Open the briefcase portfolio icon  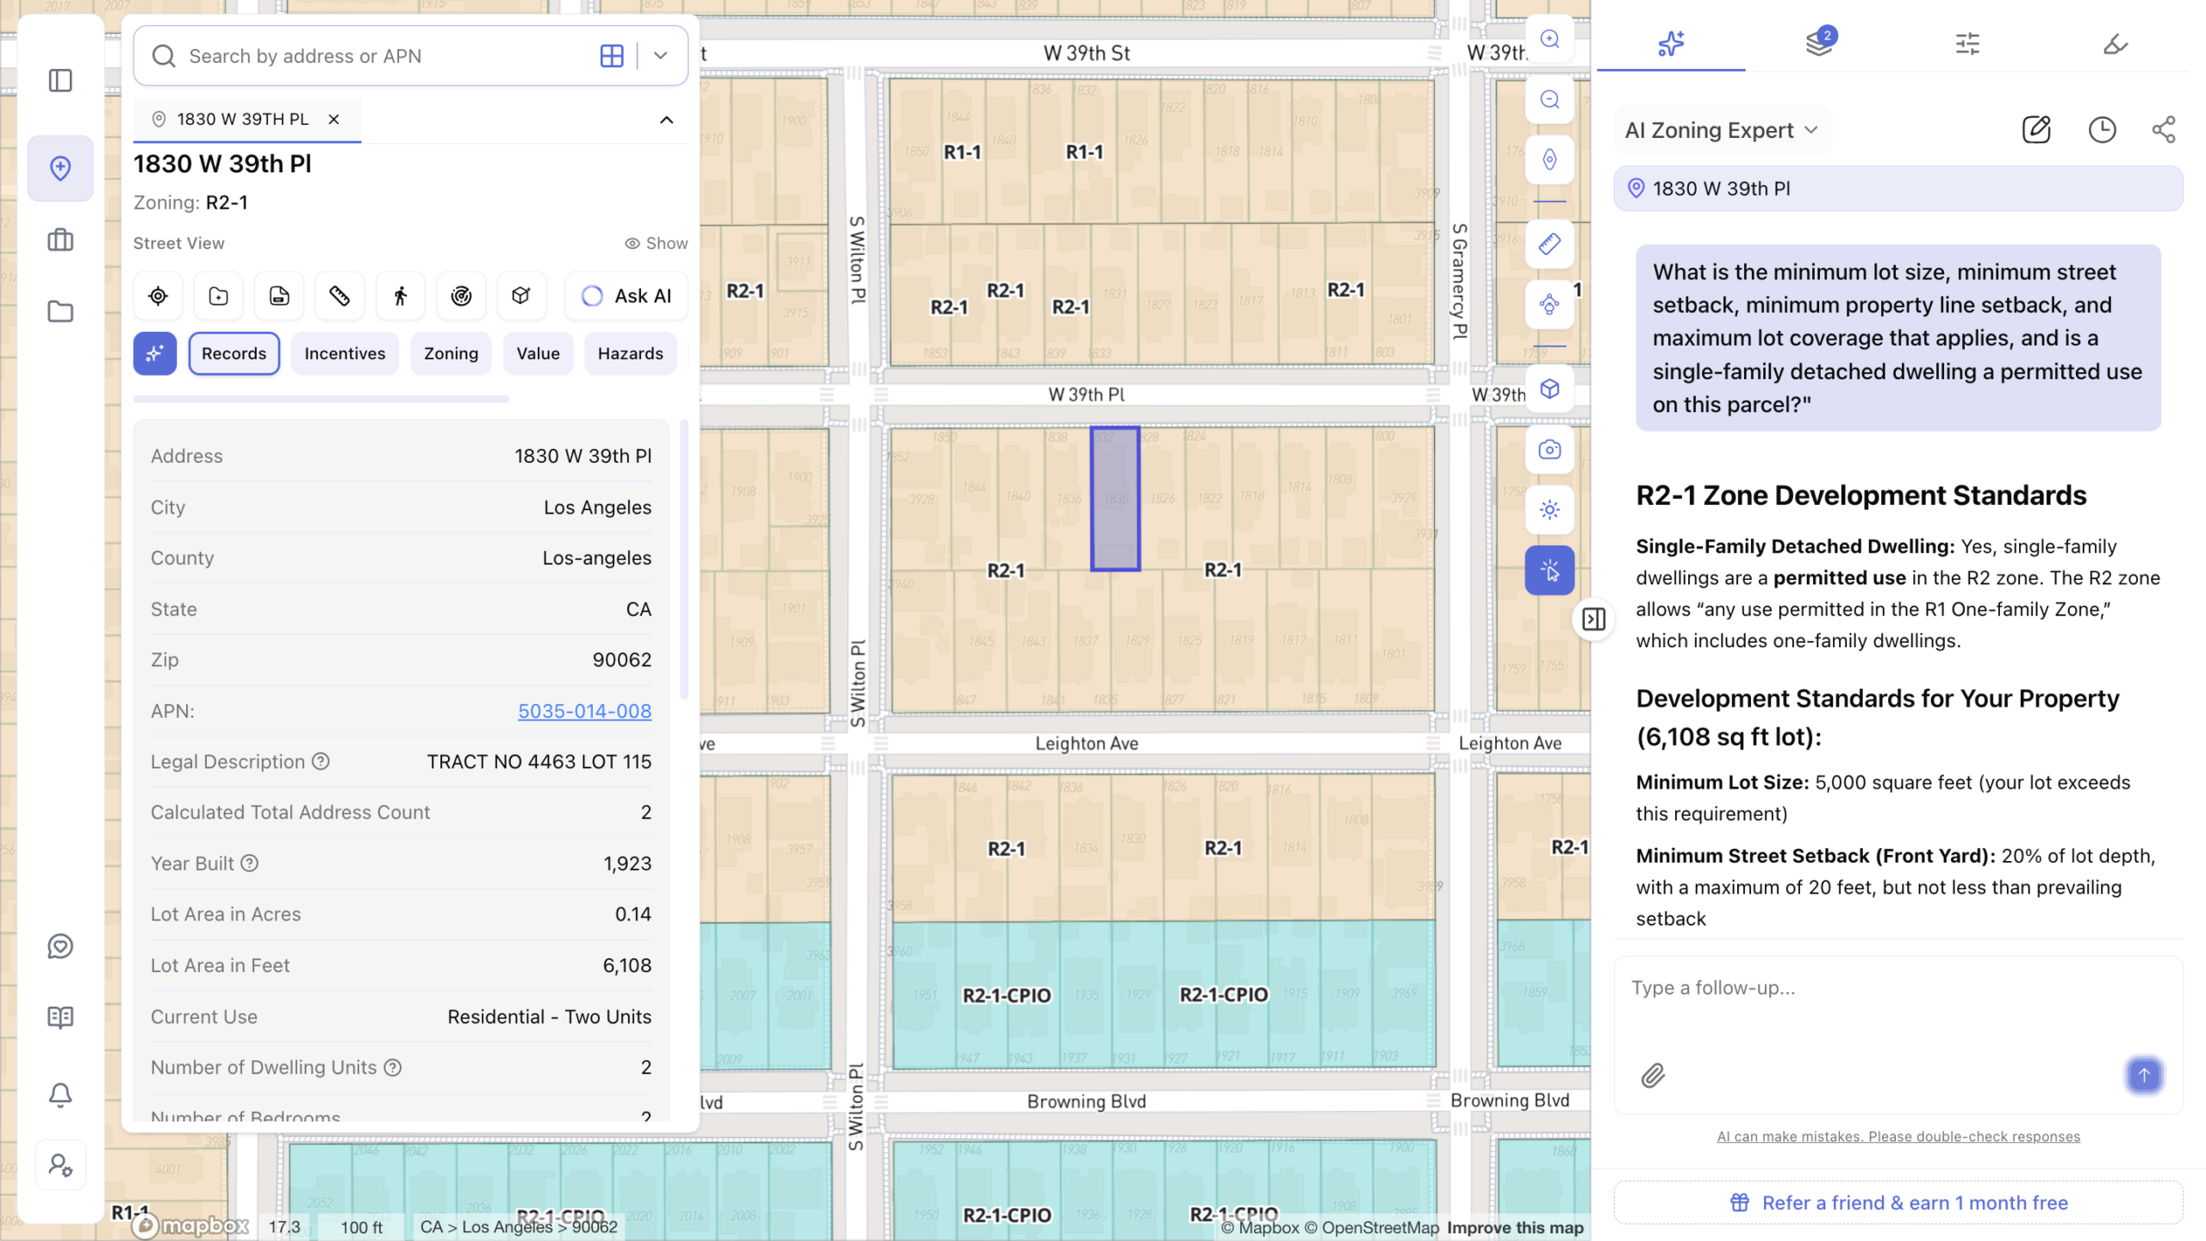coord(60,240)
